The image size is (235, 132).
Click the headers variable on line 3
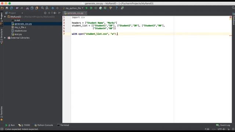pos(76,23)
